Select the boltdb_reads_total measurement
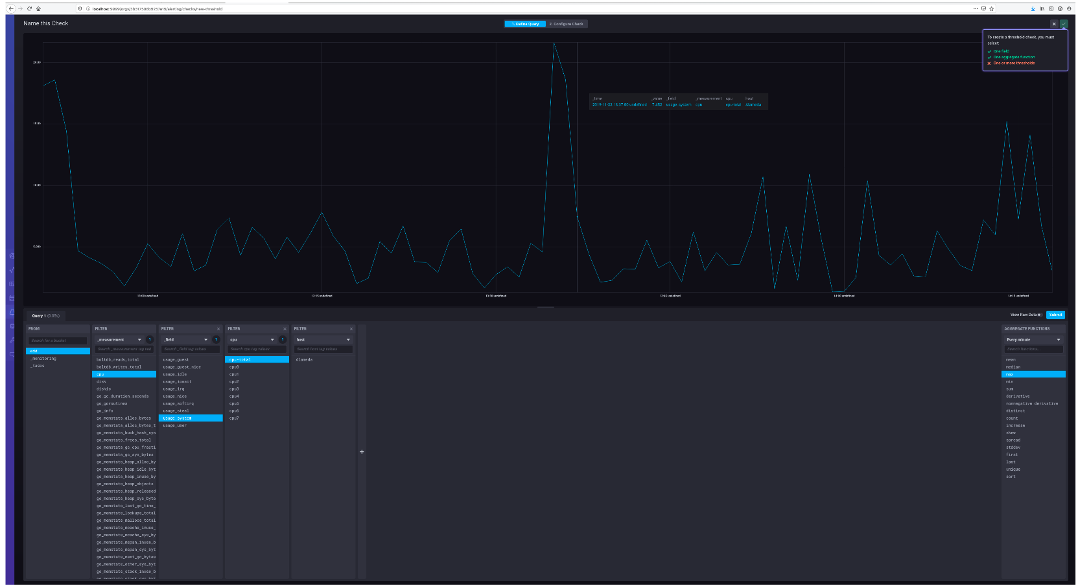The height and width of the screenshot is (586, 1078). (x=124, y=359)
